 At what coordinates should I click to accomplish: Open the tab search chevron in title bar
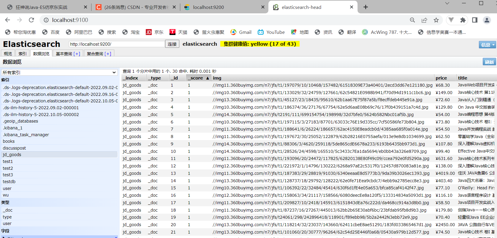click(x=447, y=3)
